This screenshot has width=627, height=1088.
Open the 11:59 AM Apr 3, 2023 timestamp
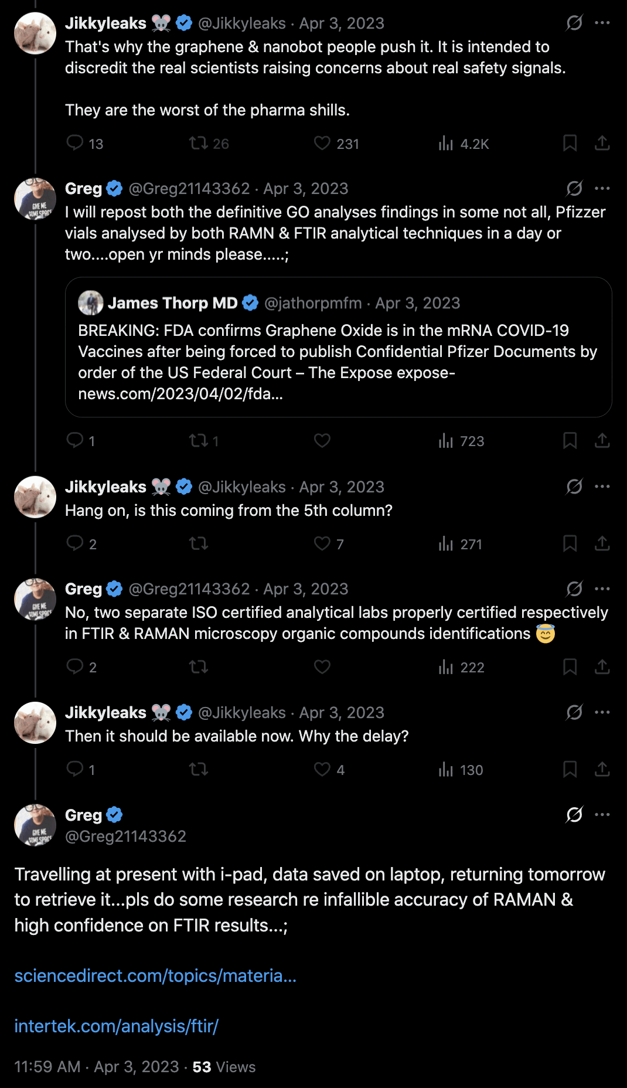97,1066
